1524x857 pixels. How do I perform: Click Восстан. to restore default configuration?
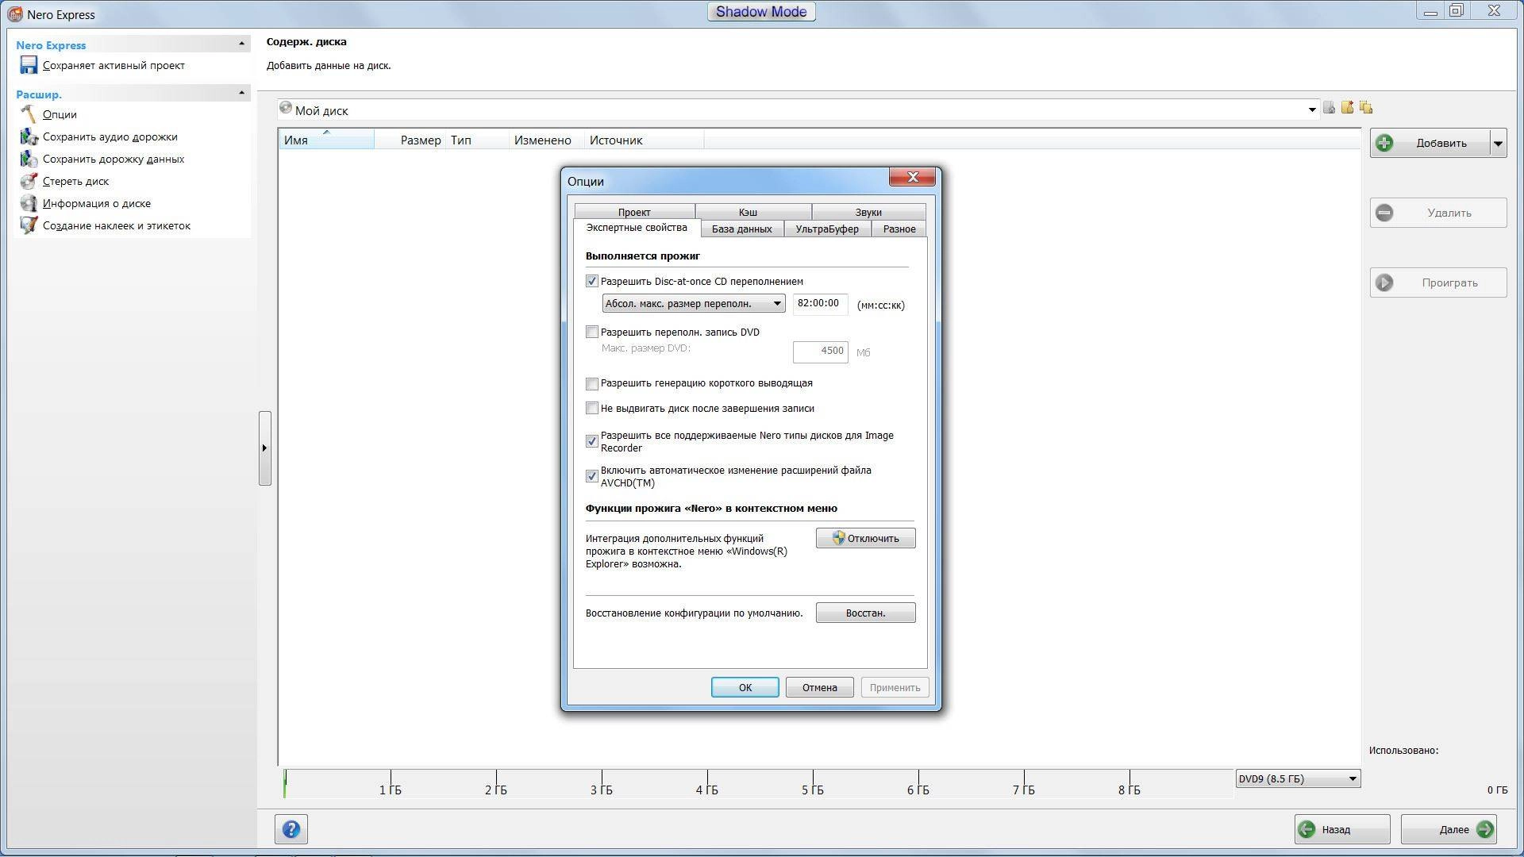click(x=865, y=613)
